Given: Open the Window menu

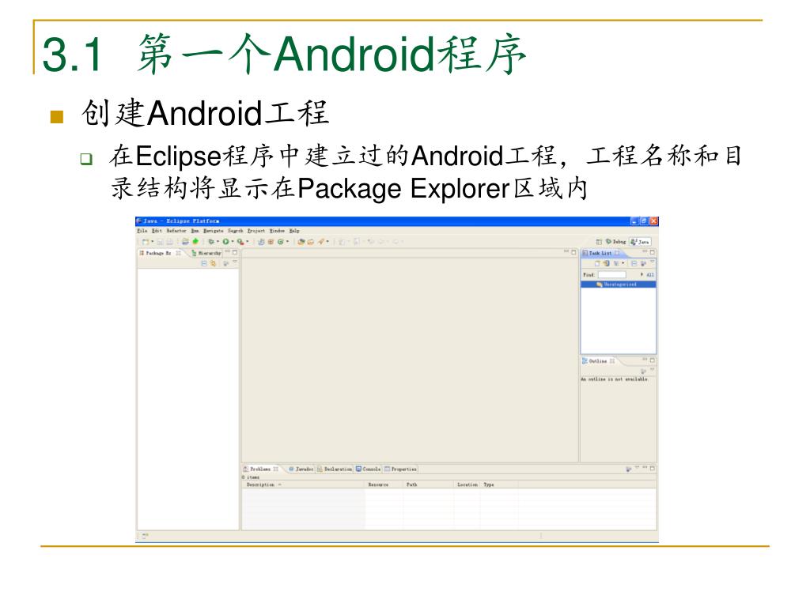Looking at the screenshot, I should pos(277,231).
